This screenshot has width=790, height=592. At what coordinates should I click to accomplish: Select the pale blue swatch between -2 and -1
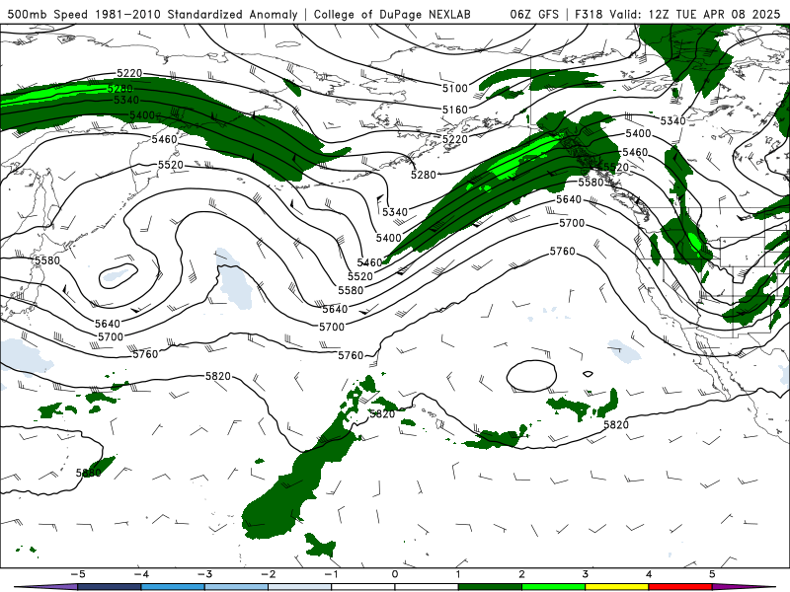(x=300, y=587)
